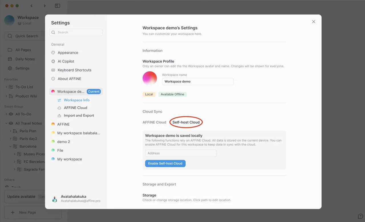
Task: Click the Workspace Info sliders icon
Action: 59,100
